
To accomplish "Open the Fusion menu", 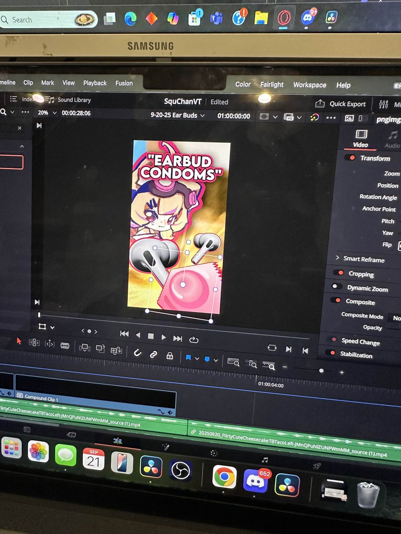I will pyautogui.click(x=124, y=83).
